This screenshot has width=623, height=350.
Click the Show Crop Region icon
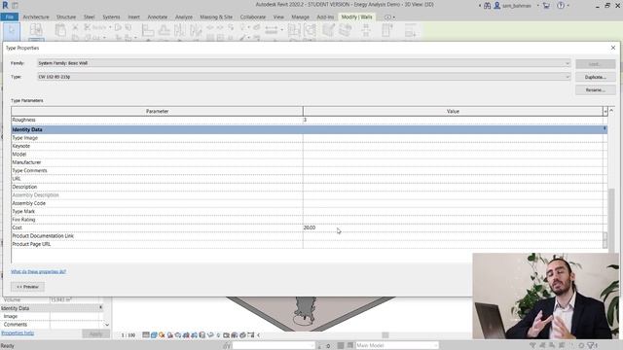point(194,334)
